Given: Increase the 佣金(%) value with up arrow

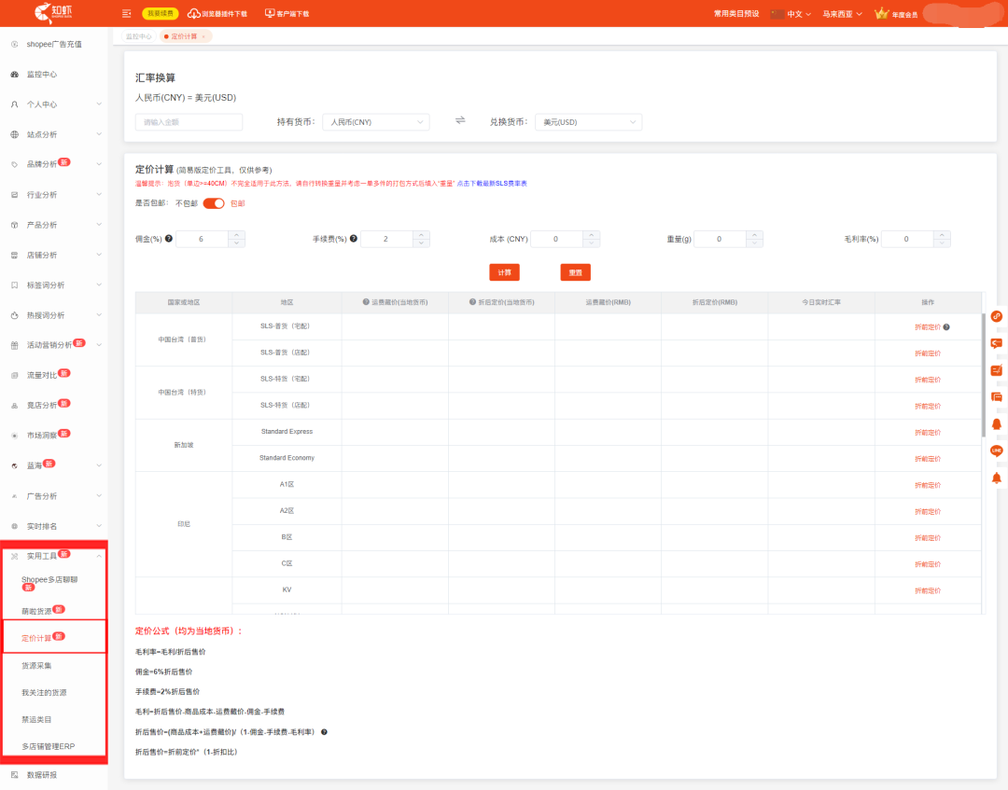Looking at the screenshot, I should (236, 234).
